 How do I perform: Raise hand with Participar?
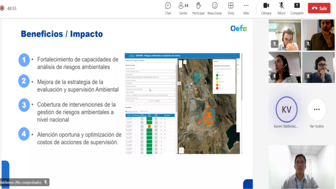coord(198,9)
